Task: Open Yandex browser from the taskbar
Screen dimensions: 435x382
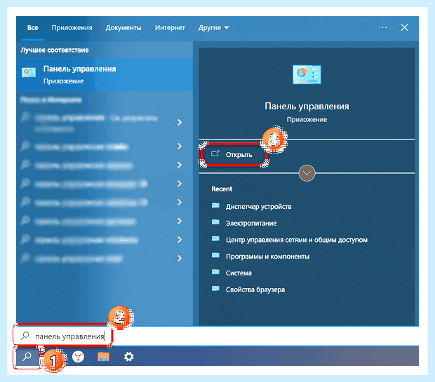Action: (78, 357)
